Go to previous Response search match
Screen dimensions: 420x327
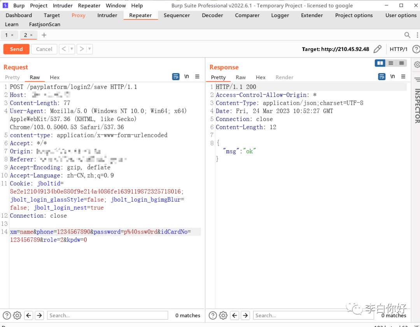[234, 315]
